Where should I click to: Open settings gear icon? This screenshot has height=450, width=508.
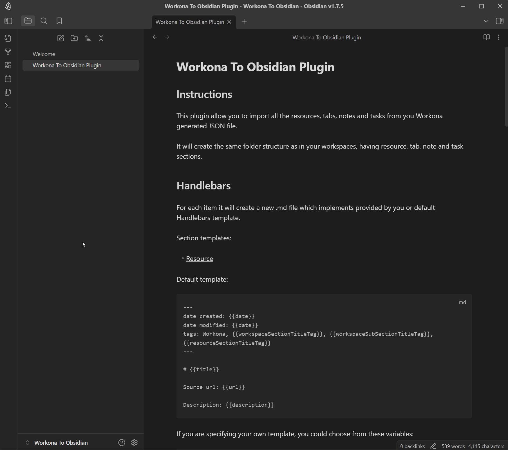[x=135, y=443]
